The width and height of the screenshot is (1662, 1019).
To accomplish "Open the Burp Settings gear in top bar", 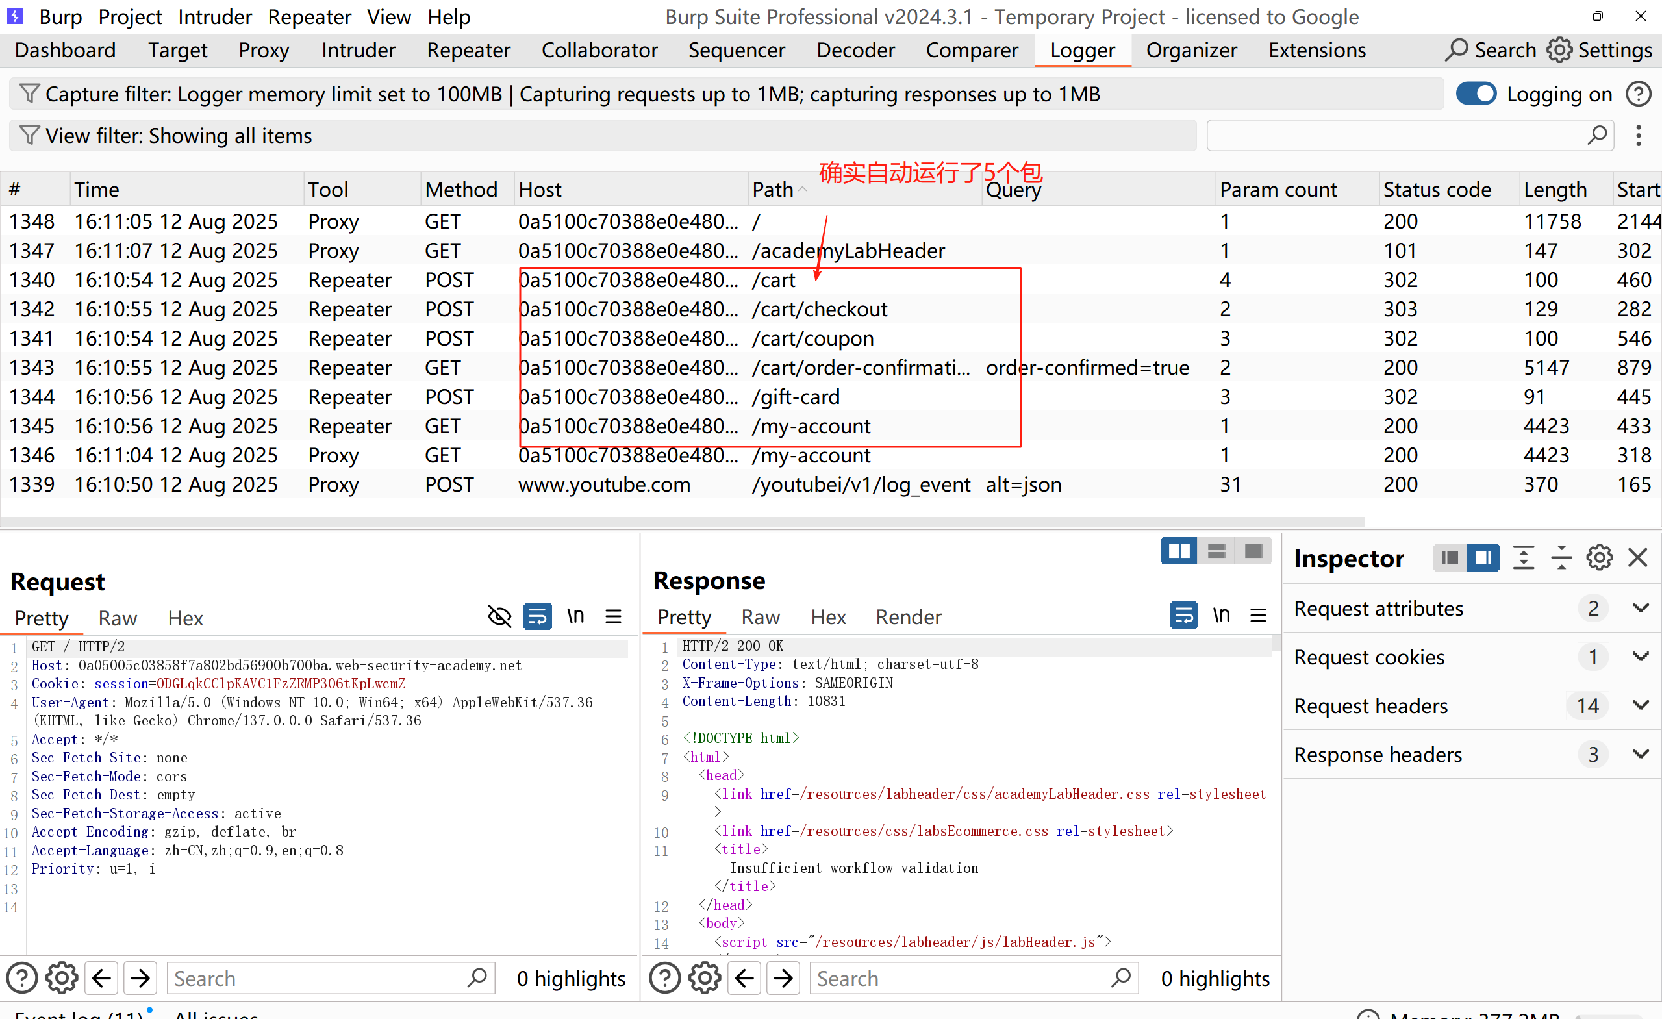I will pyautogui.click(x=1559, y=50).
